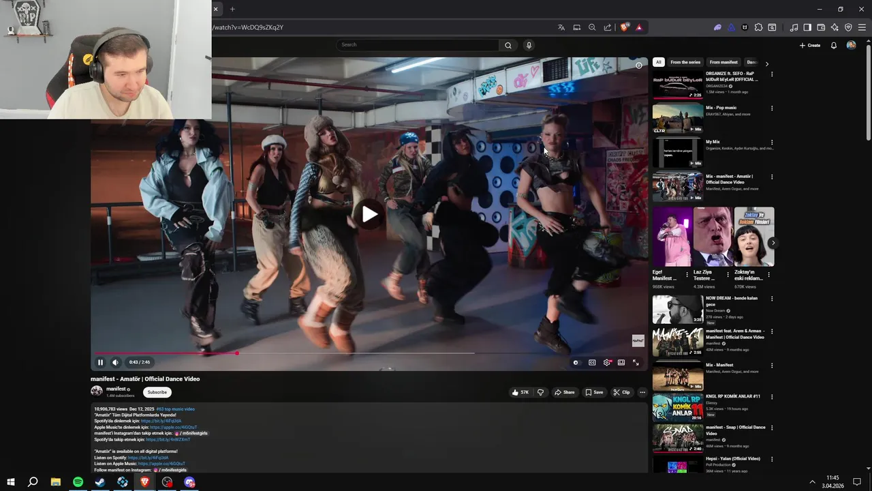Search with voice microphone

[x=529, y=45]
